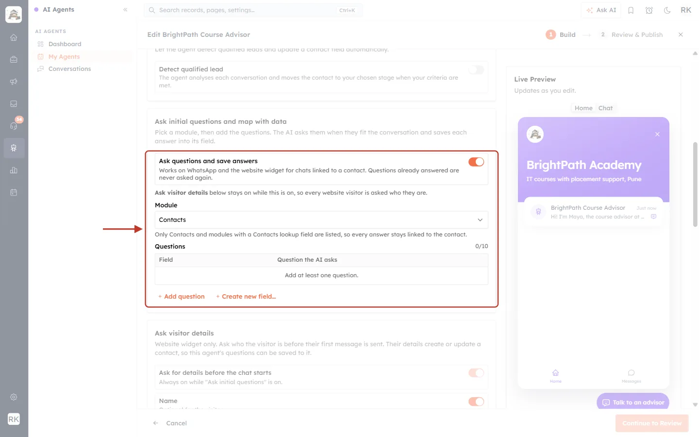The image size is (699, 437).
Task: Toggle the Name field switch
Action: 476,402
